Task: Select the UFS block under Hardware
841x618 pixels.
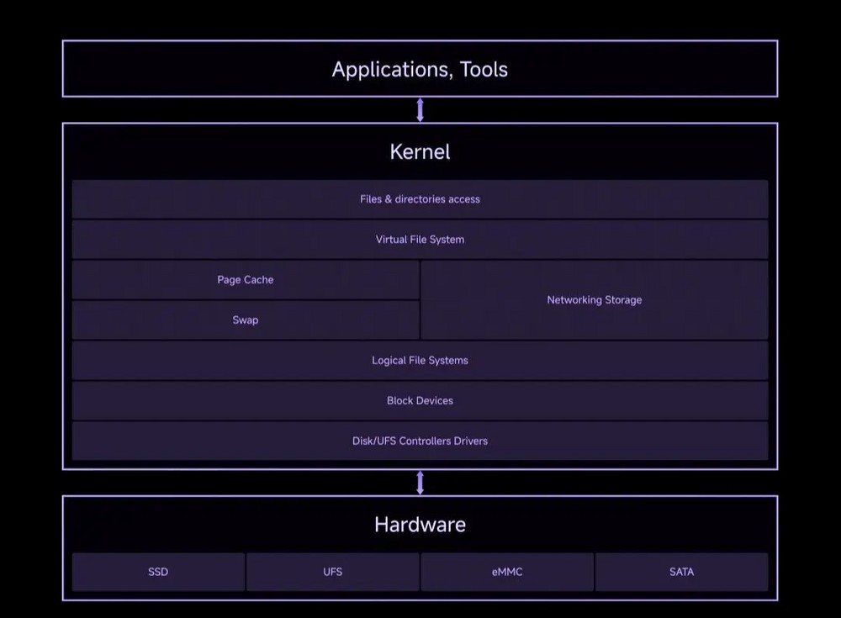Action: [332, 572]
